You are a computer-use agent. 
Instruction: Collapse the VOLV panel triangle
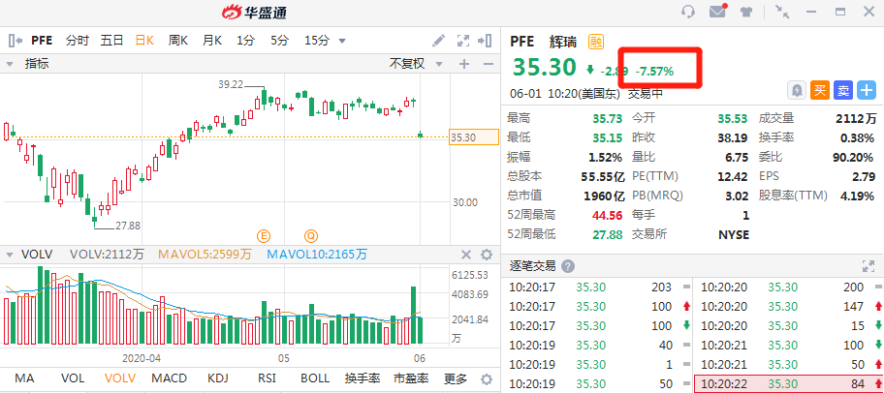(x=9, y=255)
